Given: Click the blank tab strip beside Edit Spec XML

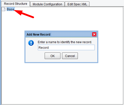Looking at the screenshot, I should [107, 3].
